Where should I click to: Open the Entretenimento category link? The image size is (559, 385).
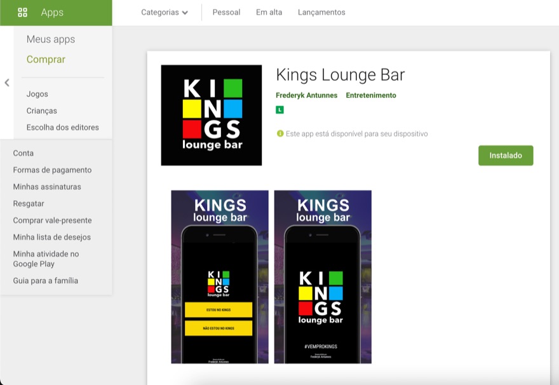tap(371, 95)
